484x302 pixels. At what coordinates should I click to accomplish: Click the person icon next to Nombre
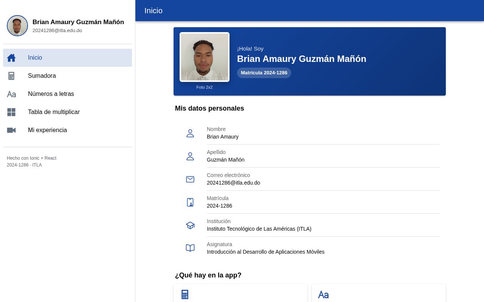190,133
